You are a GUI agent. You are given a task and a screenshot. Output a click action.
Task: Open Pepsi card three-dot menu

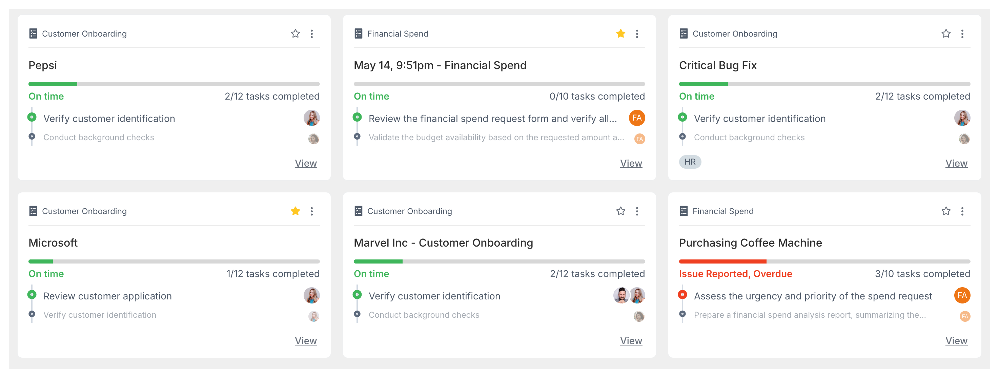[311, 34]
